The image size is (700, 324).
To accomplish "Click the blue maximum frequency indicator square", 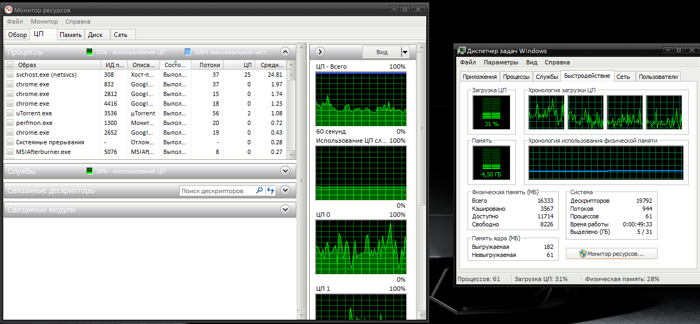I will pos(188,52).
